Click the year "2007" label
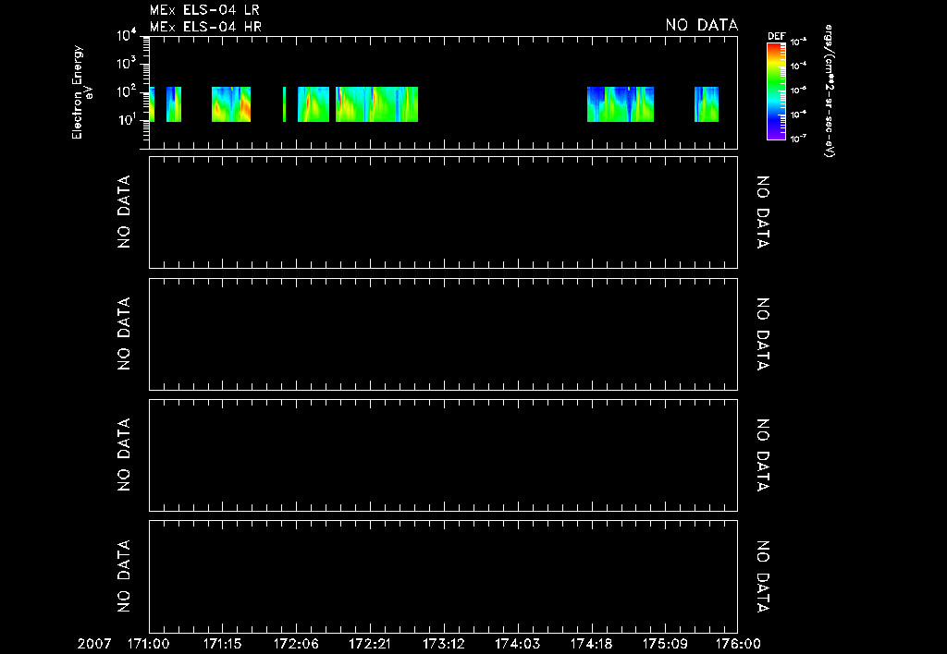947x654 pixels. pyautogui.click(x=94, y=644)
